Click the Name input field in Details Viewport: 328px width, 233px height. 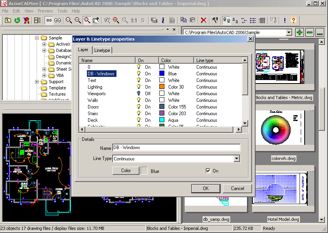coord(176,148)
